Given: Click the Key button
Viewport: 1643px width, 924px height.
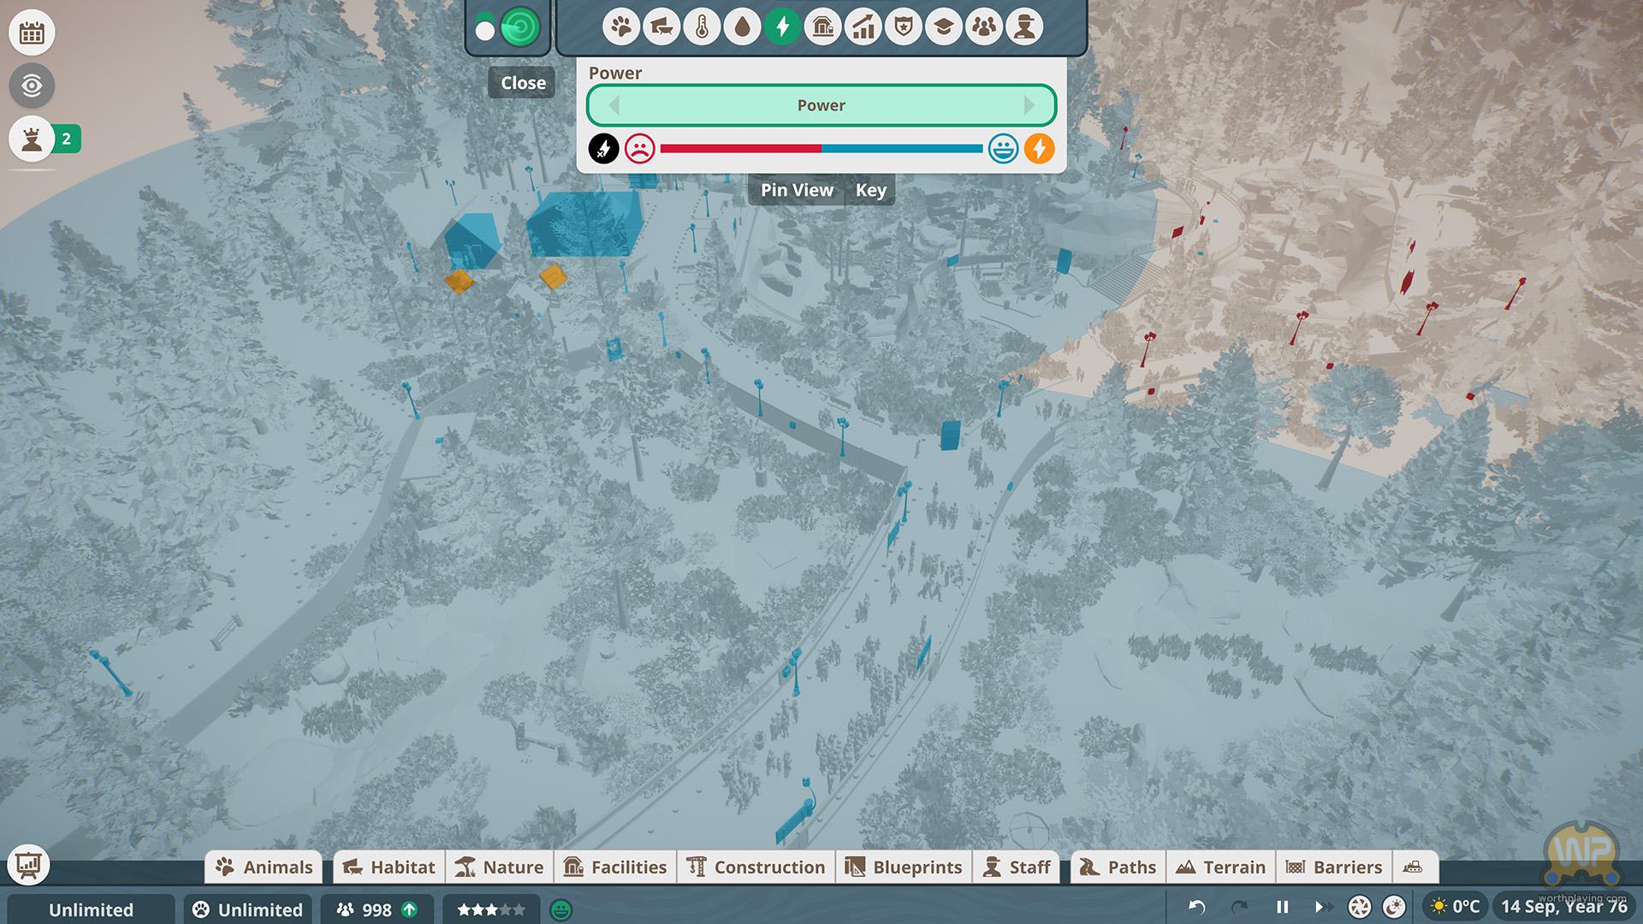Looking at the screenshot, I should [x=871, y=190].
